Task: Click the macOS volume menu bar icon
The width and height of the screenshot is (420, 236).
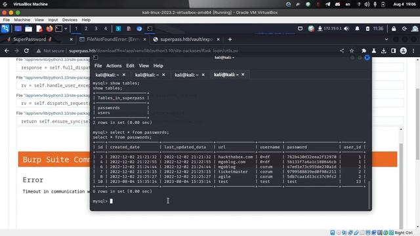Action: point(367,5)
